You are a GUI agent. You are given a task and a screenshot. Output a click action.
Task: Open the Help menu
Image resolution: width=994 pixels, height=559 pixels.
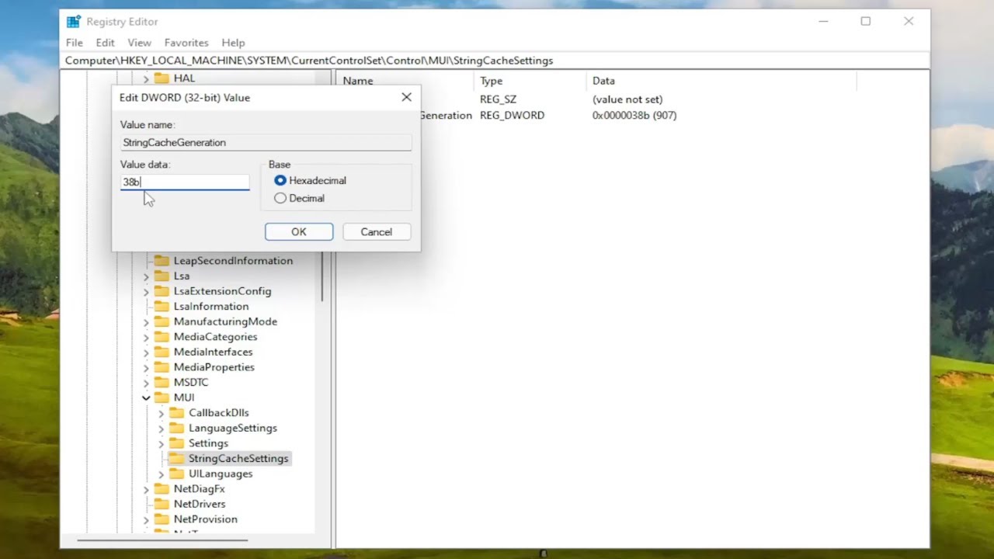pos(233,43)
